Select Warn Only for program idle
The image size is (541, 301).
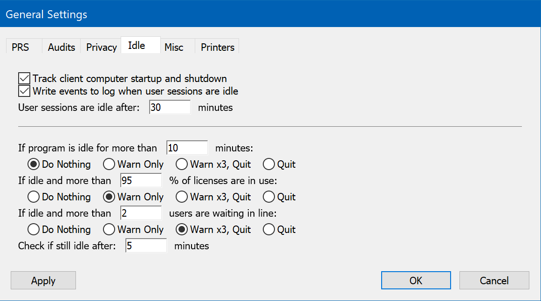(x=109, y=164)
